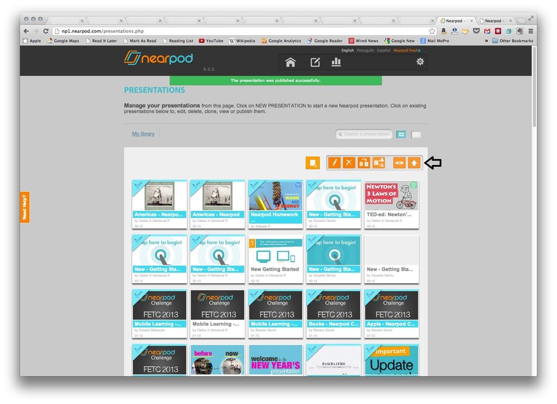Select the New Year's presentation thumbnail
The image size is (557, 404).
pyautogui.click(x=275, y=360)
